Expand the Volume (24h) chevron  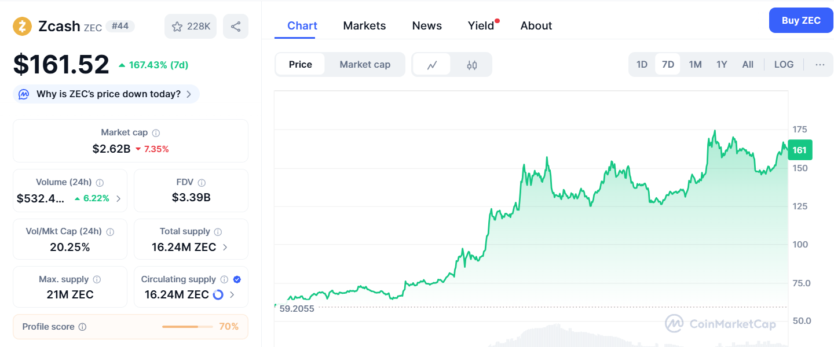pyautogui.click(x=119, y=199)
